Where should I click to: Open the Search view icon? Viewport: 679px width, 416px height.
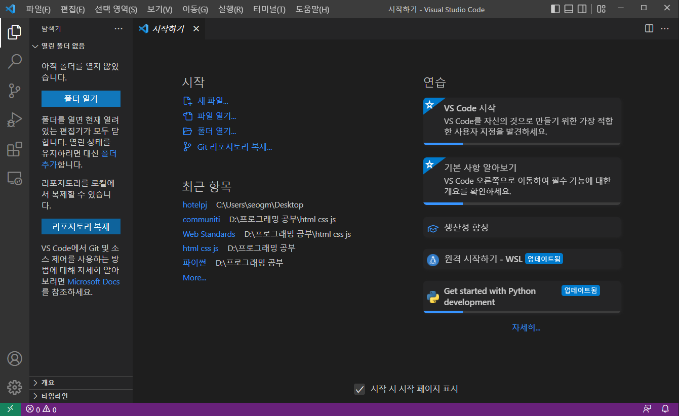pyautogui.click(x=15, y=62)
